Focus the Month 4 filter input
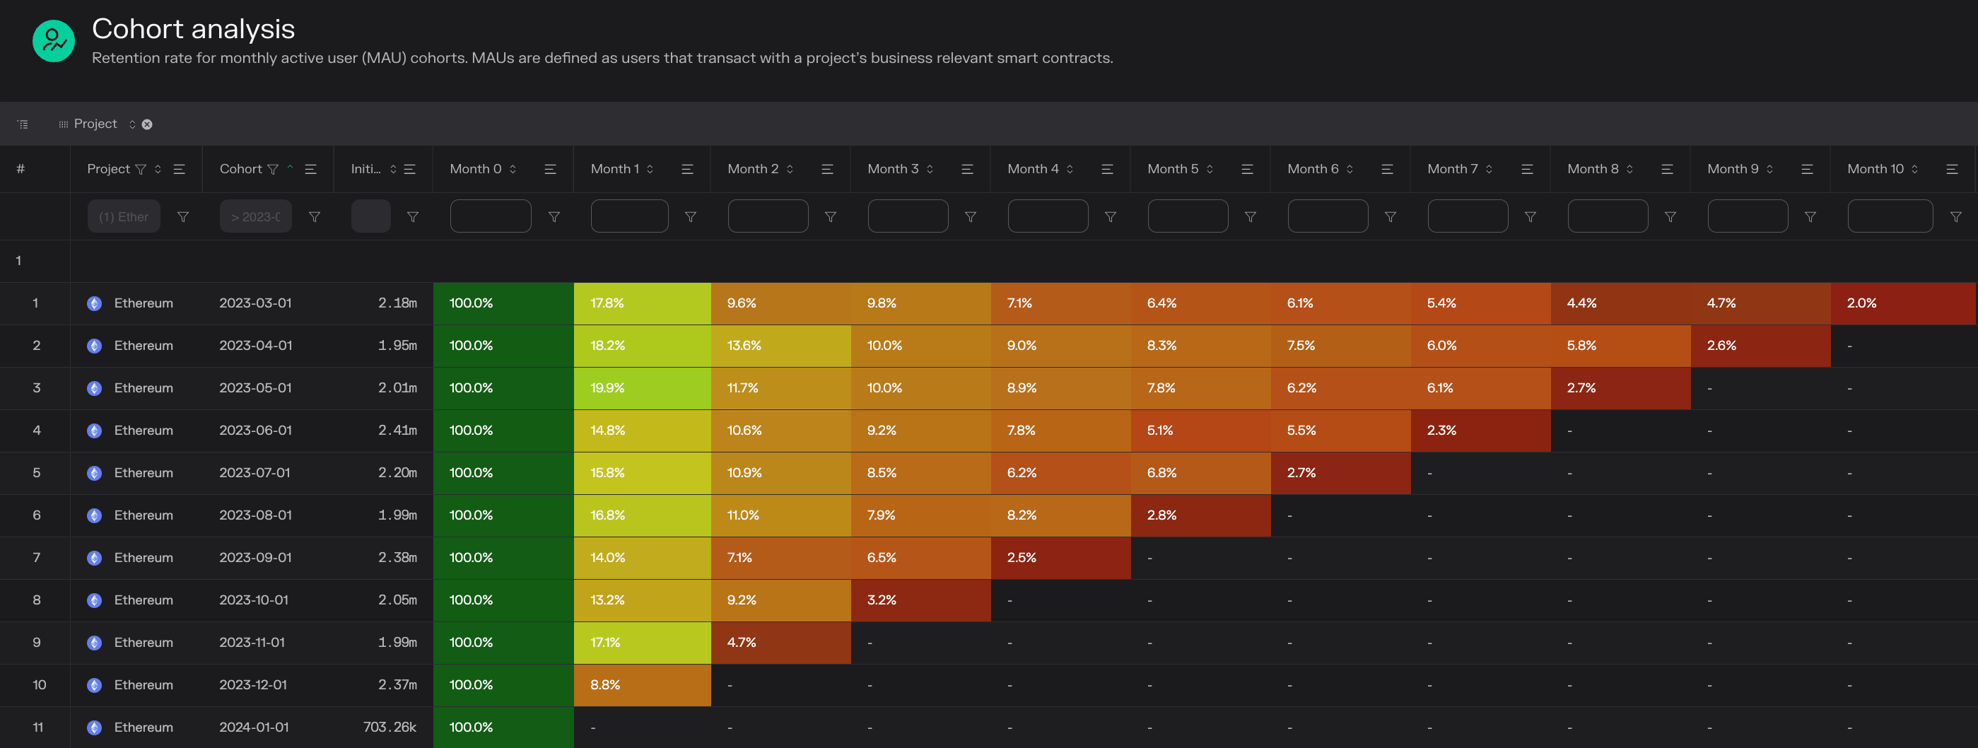This screenshot has width=1978, height=748. pyautogui.click(x=1048, y=216)
